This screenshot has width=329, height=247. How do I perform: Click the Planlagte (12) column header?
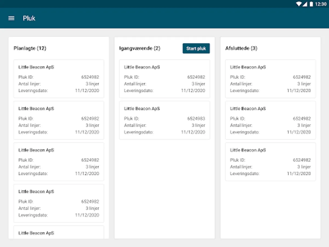coord(30,48)
